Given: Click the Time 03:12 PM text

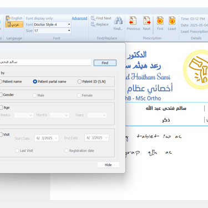Looking at the screenshot, I should pyautogui.click(x=192, y=19).
